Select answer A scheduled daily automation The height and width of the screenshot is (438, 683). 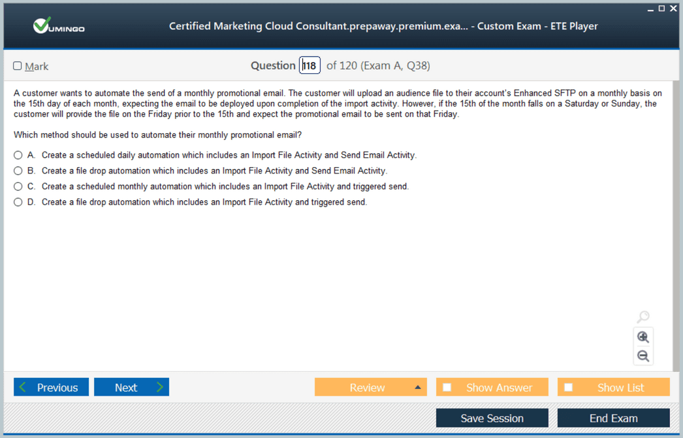[x=18, y=155]
